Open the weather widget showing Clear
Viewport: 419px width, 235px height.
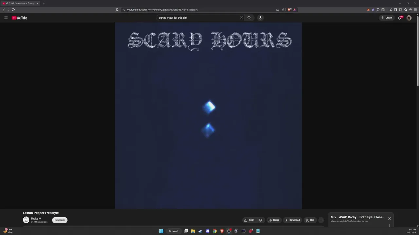(x=8, y=231)
